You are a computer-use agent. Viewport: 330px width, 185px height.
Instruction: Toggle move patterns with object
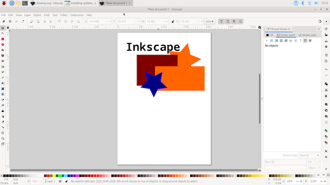(x=240, y=21)
